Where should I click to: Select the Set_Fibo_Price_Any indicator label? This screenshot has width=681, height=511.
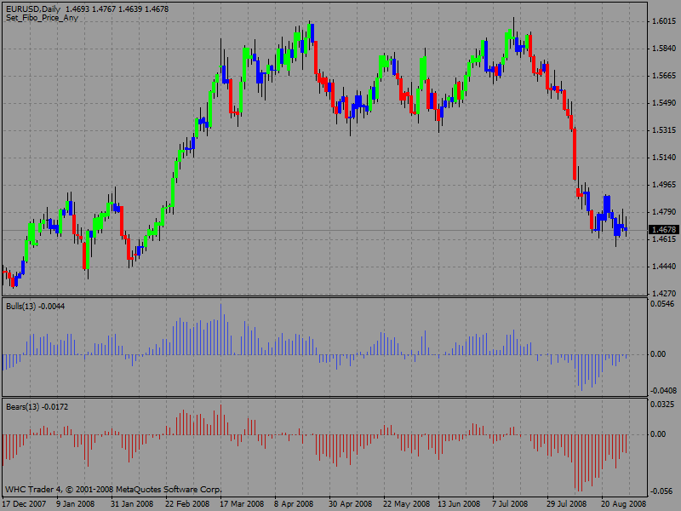coord(42,18)
